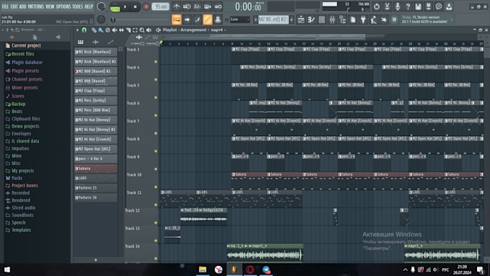
Task: Open the PATTERNS menu
Action: 36,6
